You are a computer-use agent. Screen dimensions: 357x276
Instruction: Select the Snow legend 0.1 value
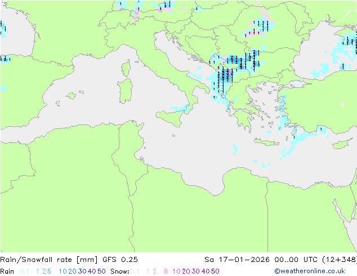coord(135,271)
